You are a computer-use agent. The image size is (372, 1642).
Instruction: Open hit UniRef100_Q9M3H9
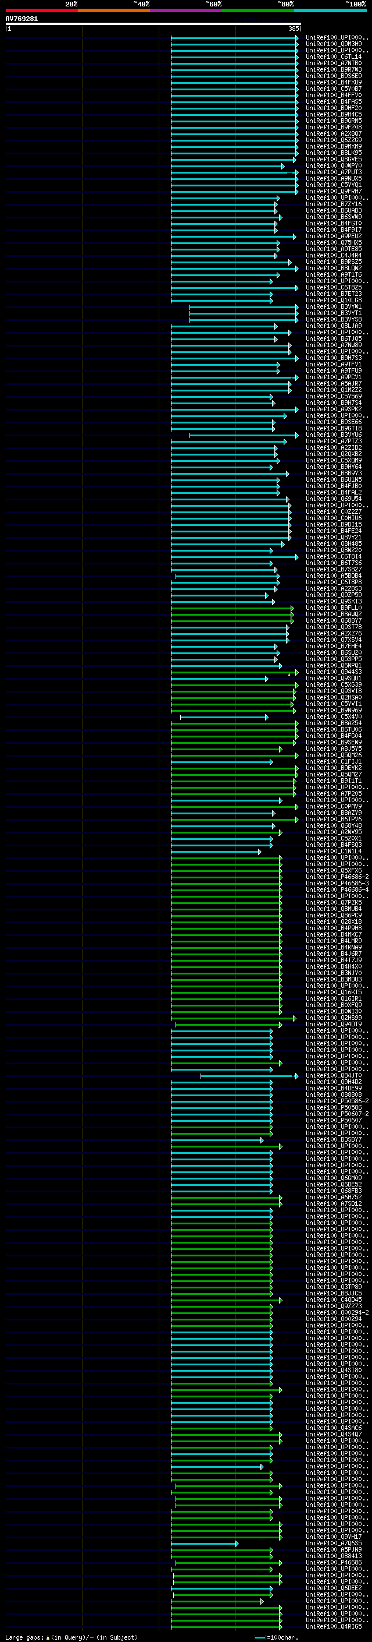[x=334, y=44]
